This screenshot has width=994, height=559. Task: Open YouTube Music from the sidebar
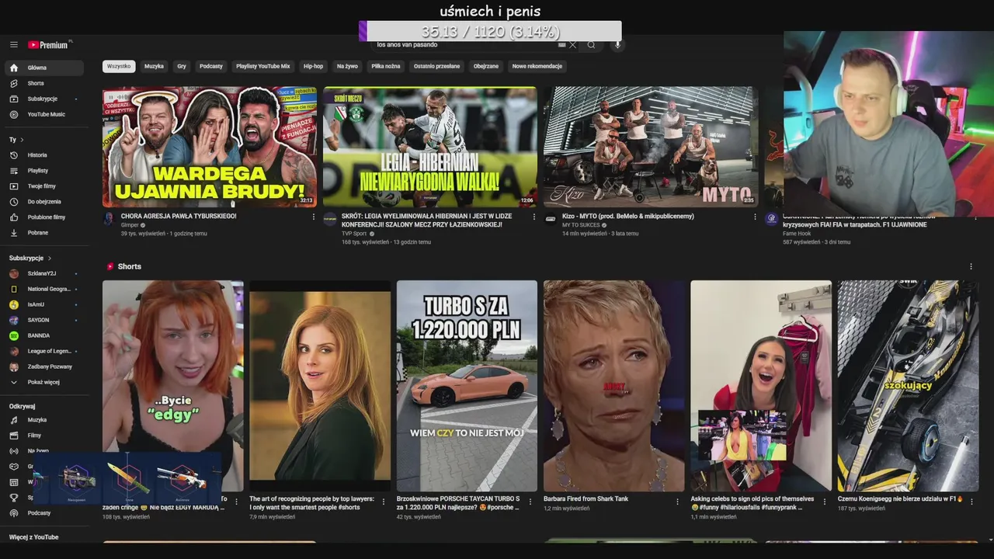tap(45, 114)
